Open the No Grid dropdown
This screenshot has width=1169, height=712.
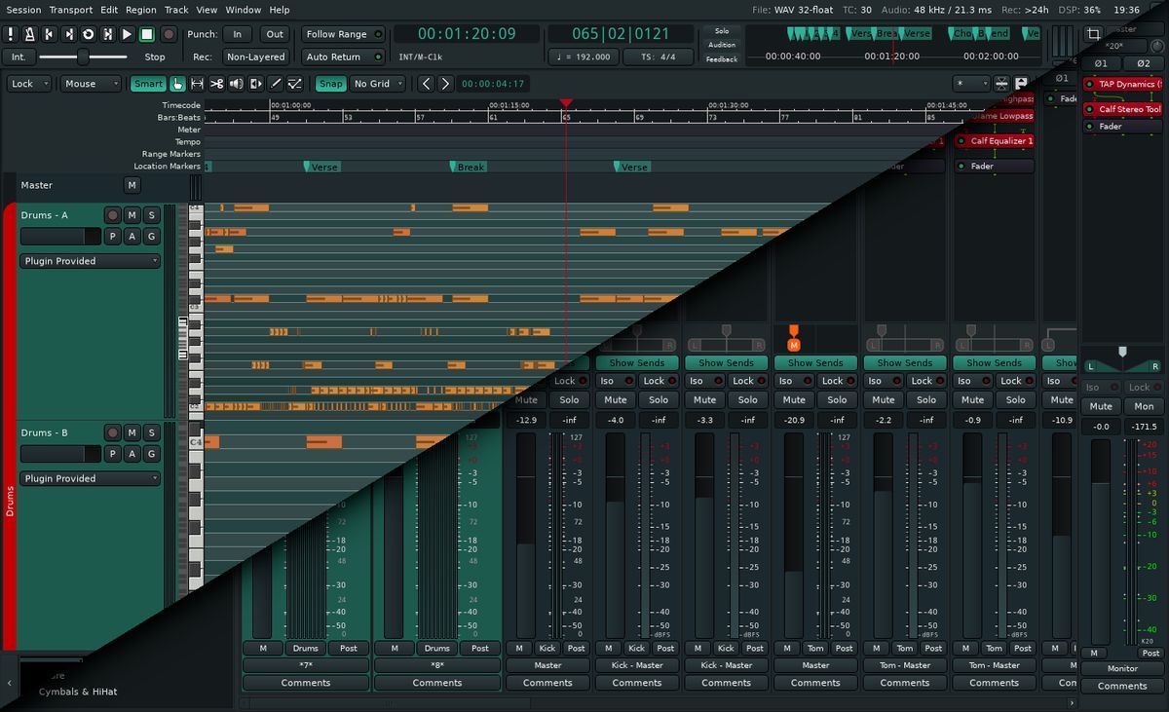click(379, 84)
